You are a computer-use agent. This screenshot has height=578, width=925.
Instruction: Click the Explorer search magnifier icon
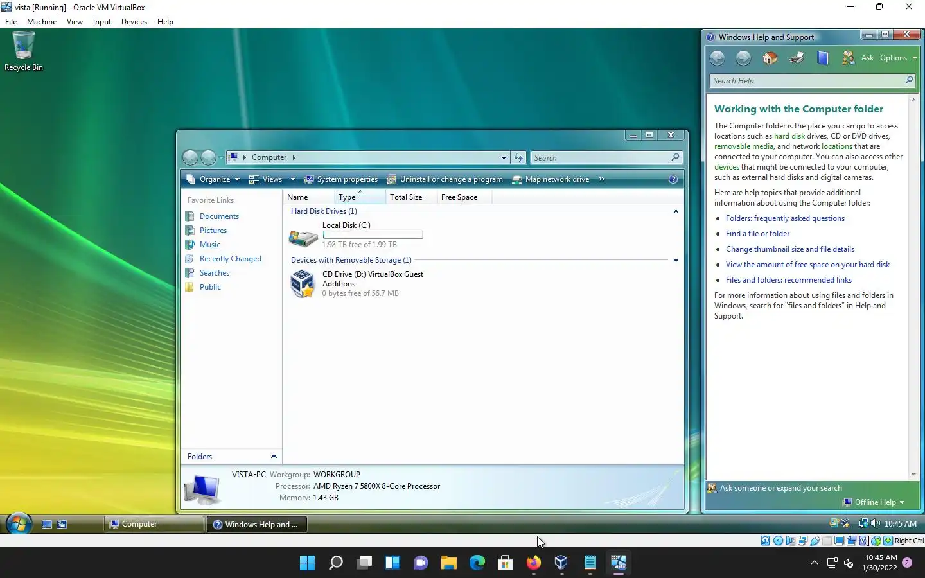pos(675,157)
